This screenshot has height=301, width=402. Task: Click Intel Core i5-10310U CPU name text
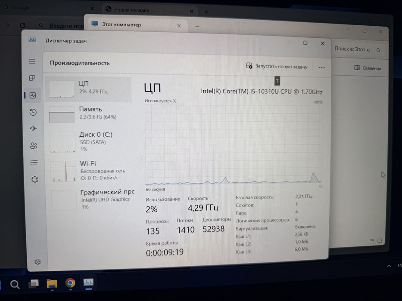tap(262, 91)
